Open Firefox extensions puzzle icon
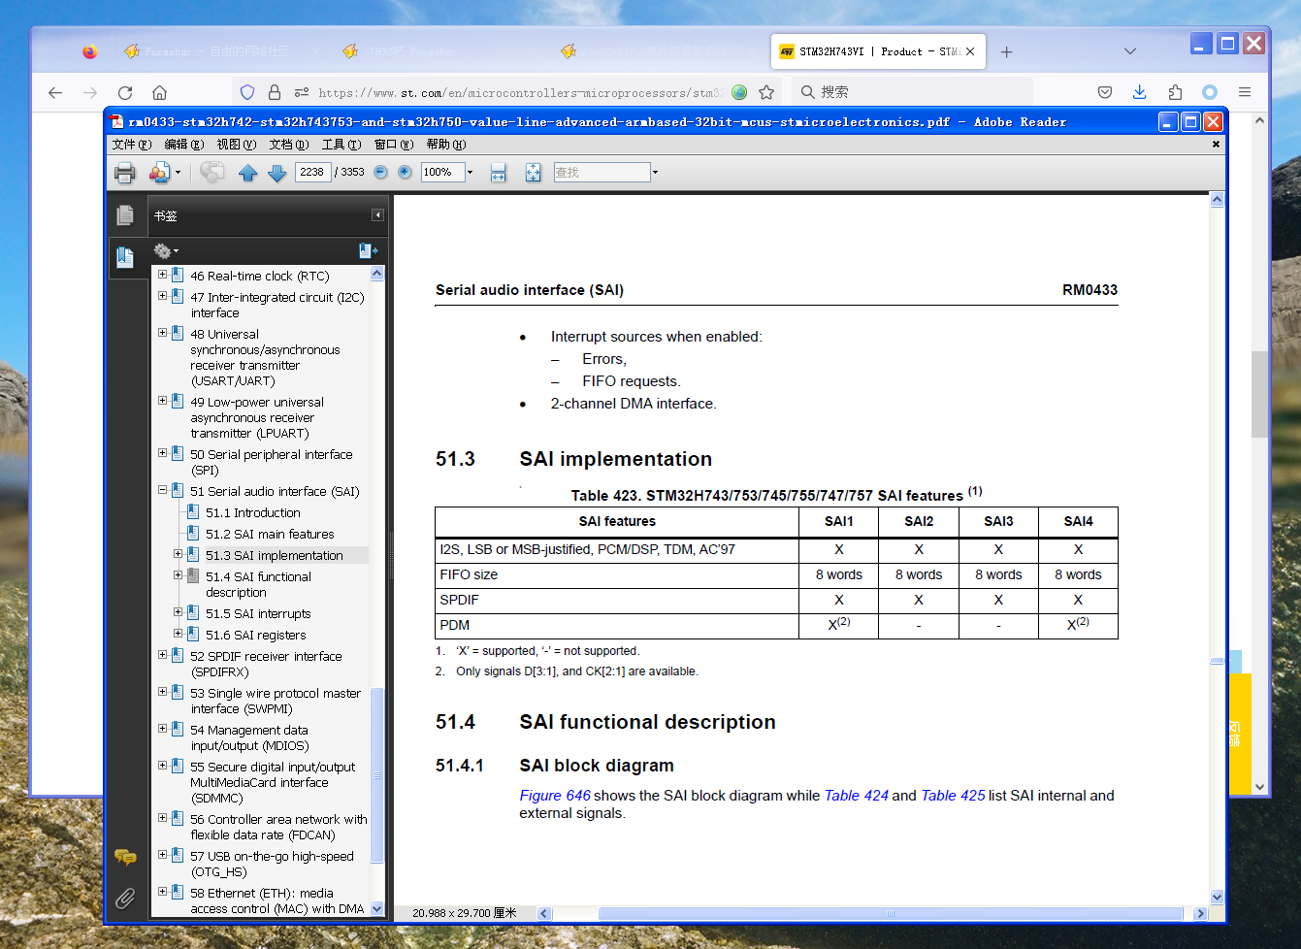The width and height of the screenshot is (1301, 949). coord(1175,92)
